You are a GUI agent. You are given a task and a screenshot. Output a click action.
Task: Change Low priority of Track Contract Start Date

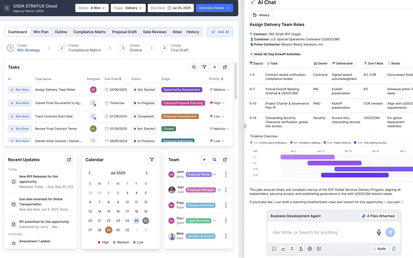tap(217, 116)
